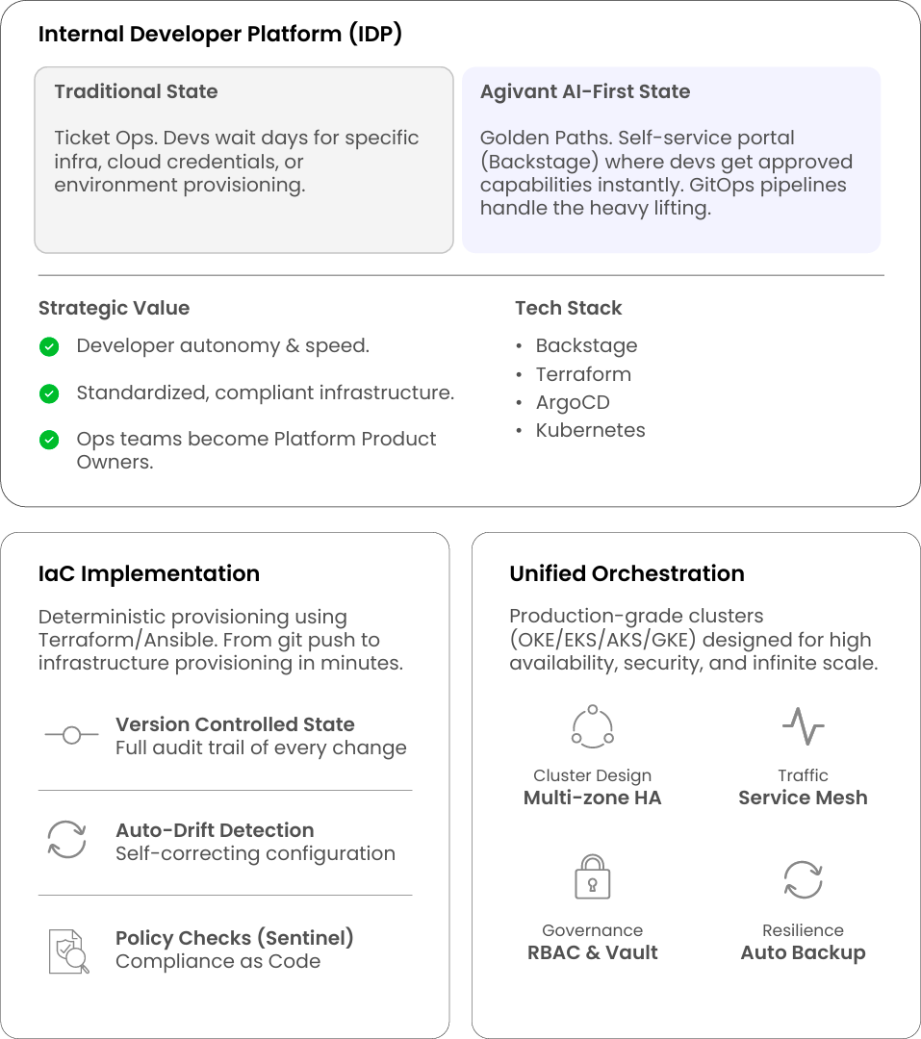Click the Policy Checks document magnifier icon

coord(68,950)
